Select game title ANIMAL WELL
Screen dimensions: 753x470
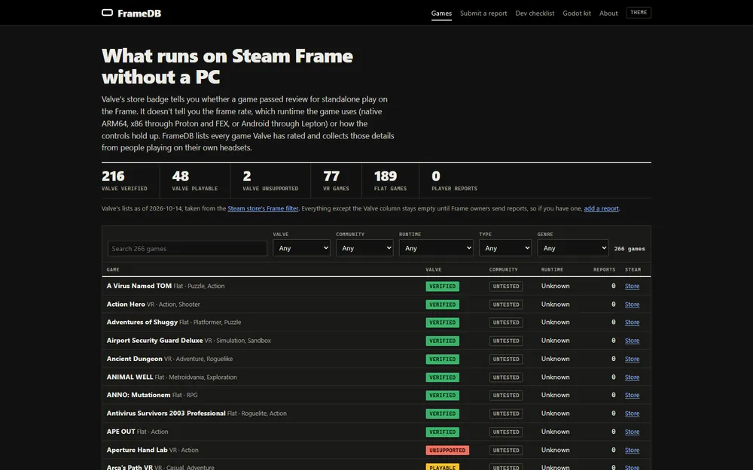tap(130, 377)
